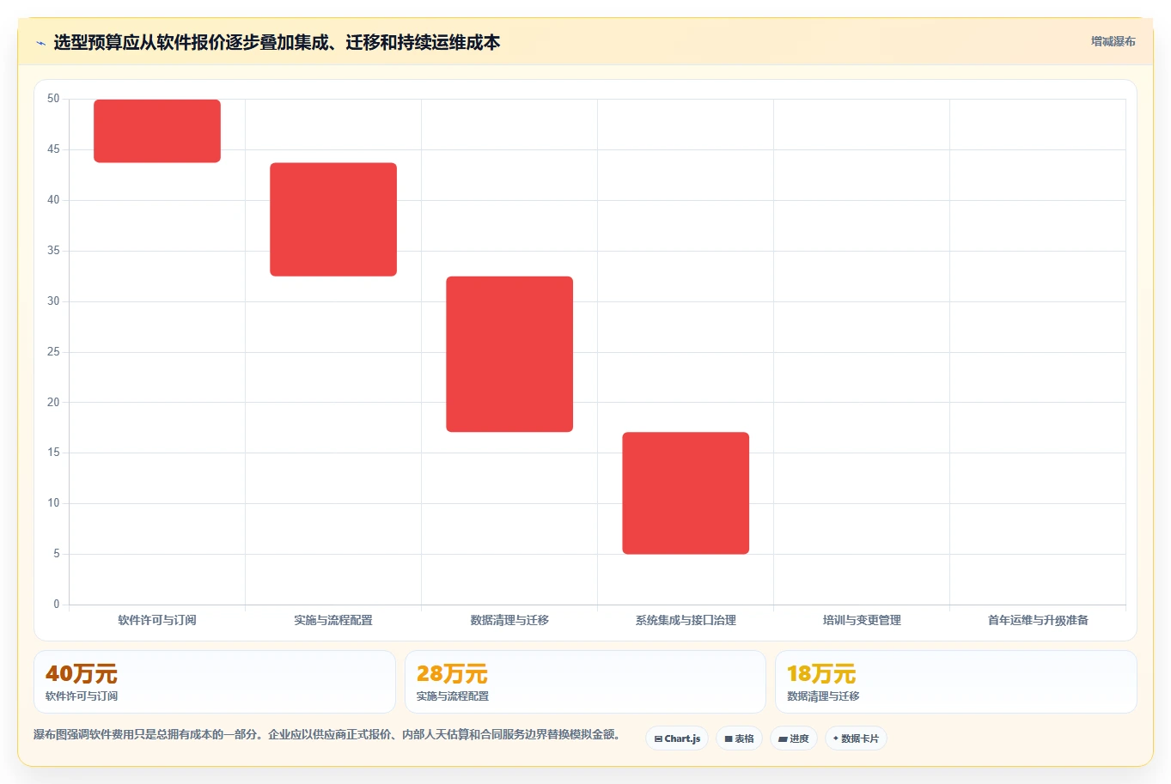Viewport: 1171px width, 784px height.
Task: Click the x-axis label 实施与流程配置
Action: pyautogui.click(x=333, y=620)
